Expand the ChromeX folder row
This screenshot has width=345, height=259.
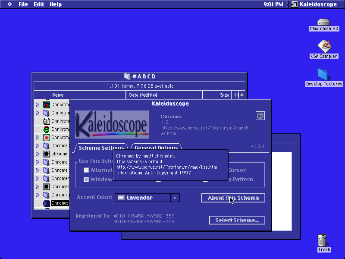tap(38, 178)
